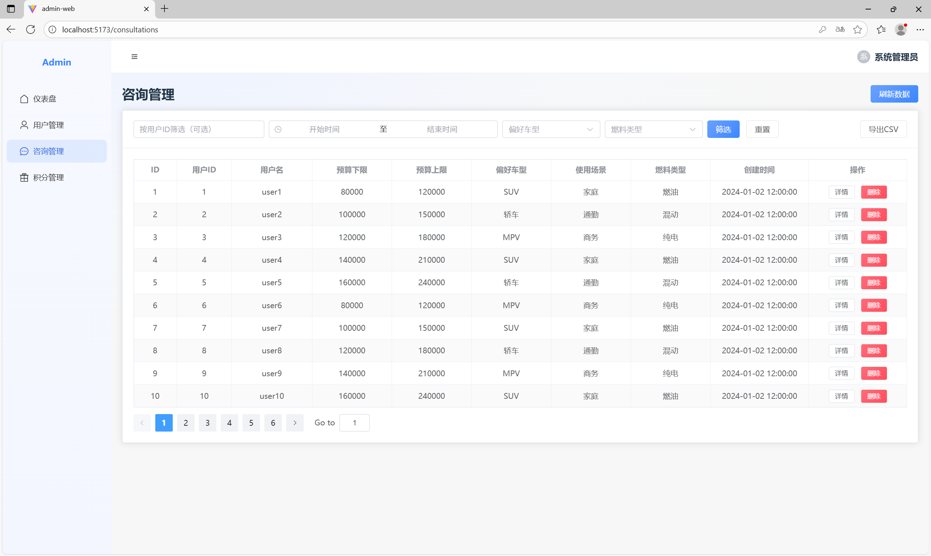
Task: Click the user ID filter input field
Action: point(199,130)
